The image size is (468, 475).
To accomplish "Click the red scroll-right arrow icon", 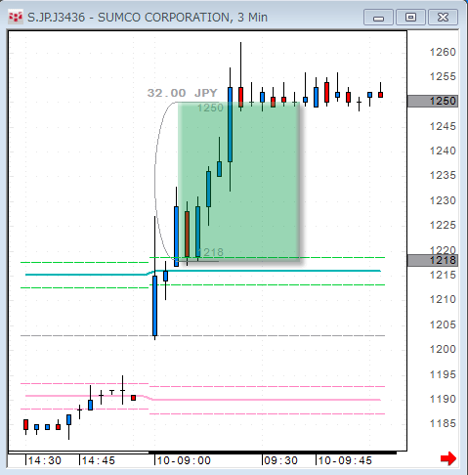I will click(x=448, y=458).
